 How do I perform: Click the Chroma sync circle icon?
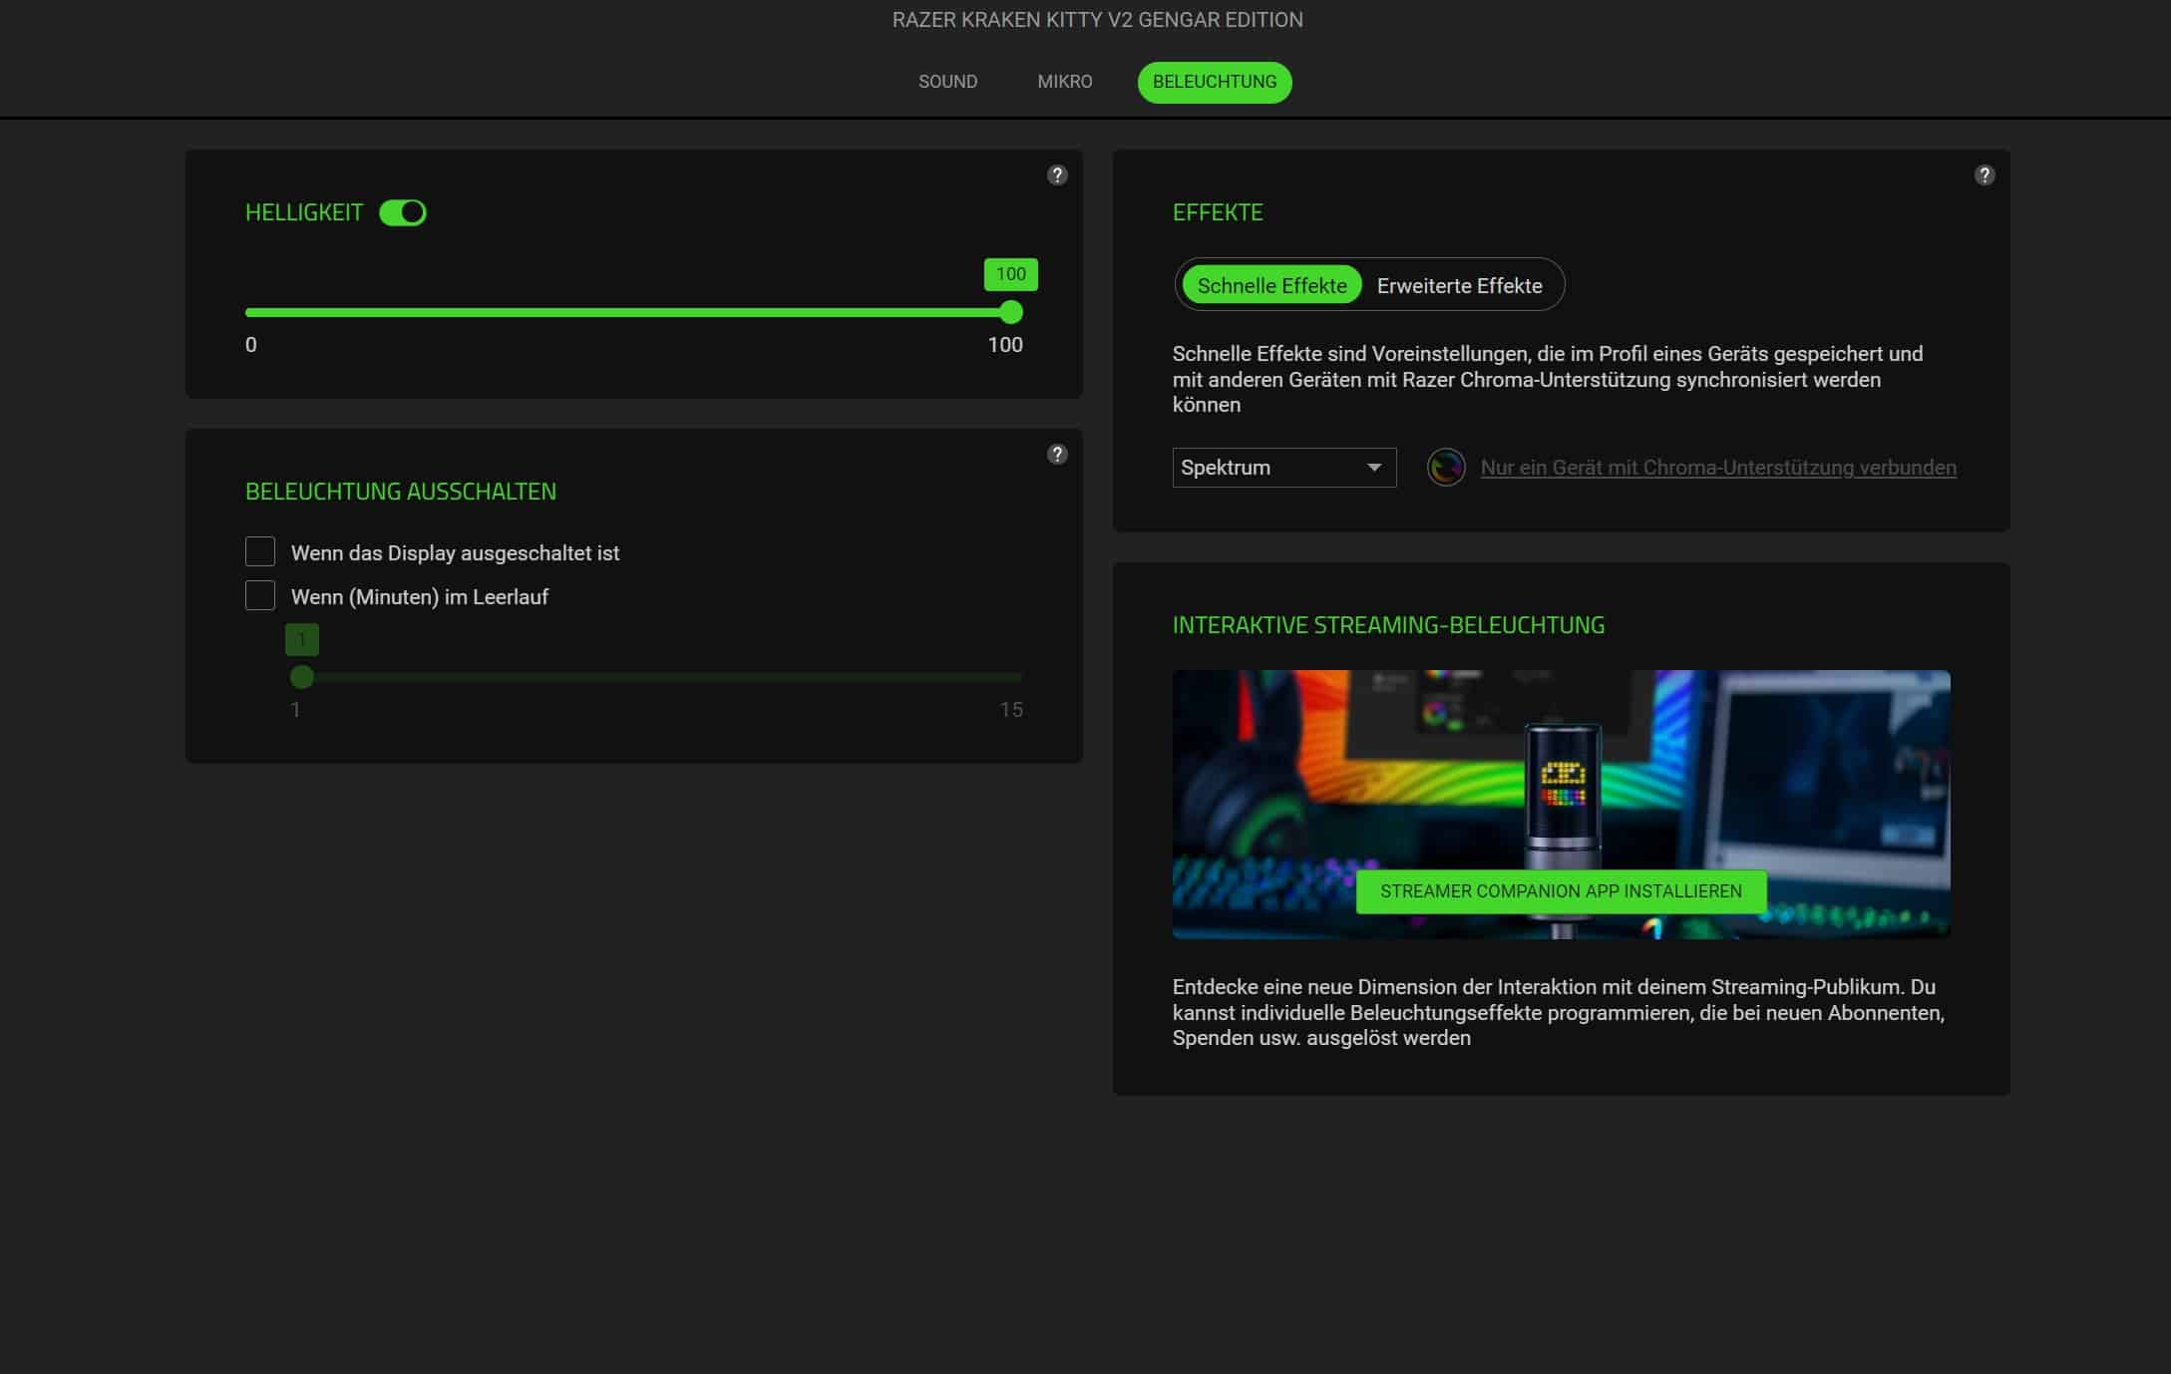tap(1446, 467)
